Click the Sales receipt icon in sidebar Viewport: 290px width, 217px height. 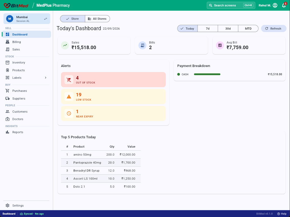[x=8, y=50]
